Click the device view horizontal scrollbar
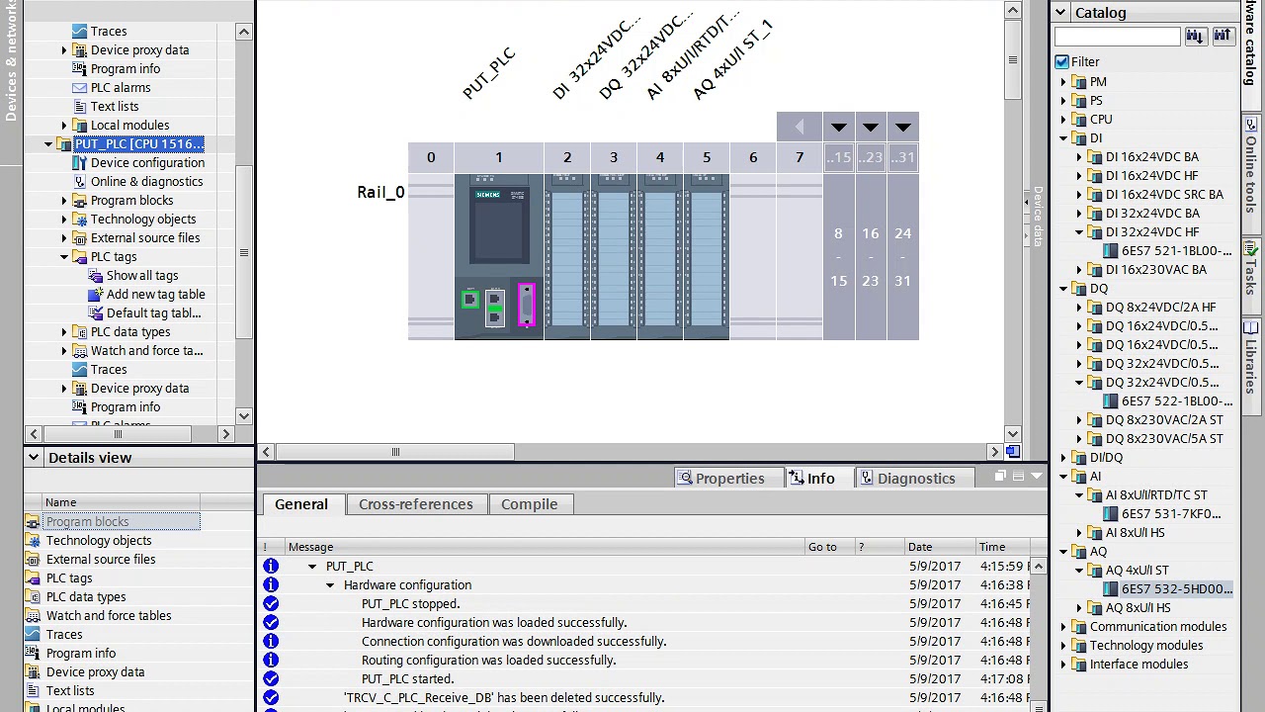 click(395, 452)
